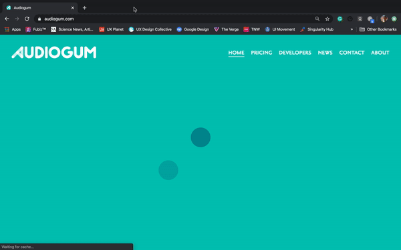Bookmark this page with the star icon
Screen dimensions: 401x250
click(x=327, y=19)
